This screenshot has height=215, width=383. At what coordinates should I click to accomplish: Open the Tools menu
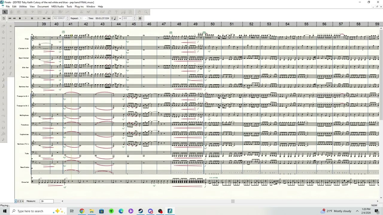(69, 6)
